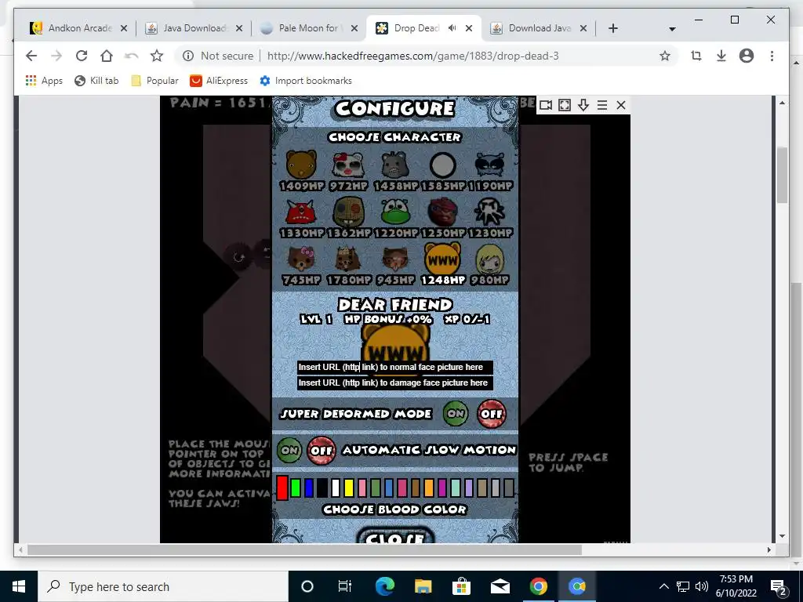Viewport: 803px width, 602px height.
Task: Bookmark page with star in address bar
Action: tap(665, 56)
